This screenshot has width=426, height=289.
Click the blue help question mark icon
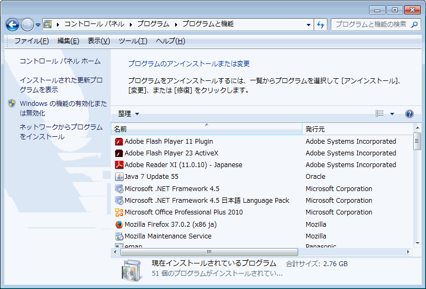409,114
